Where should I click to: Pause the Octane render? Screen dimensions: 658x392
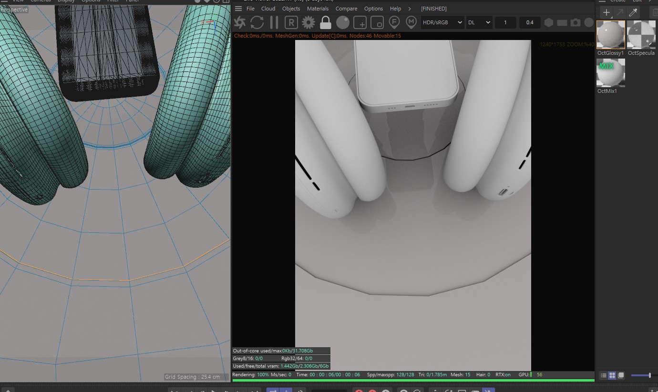click(274, 22)
